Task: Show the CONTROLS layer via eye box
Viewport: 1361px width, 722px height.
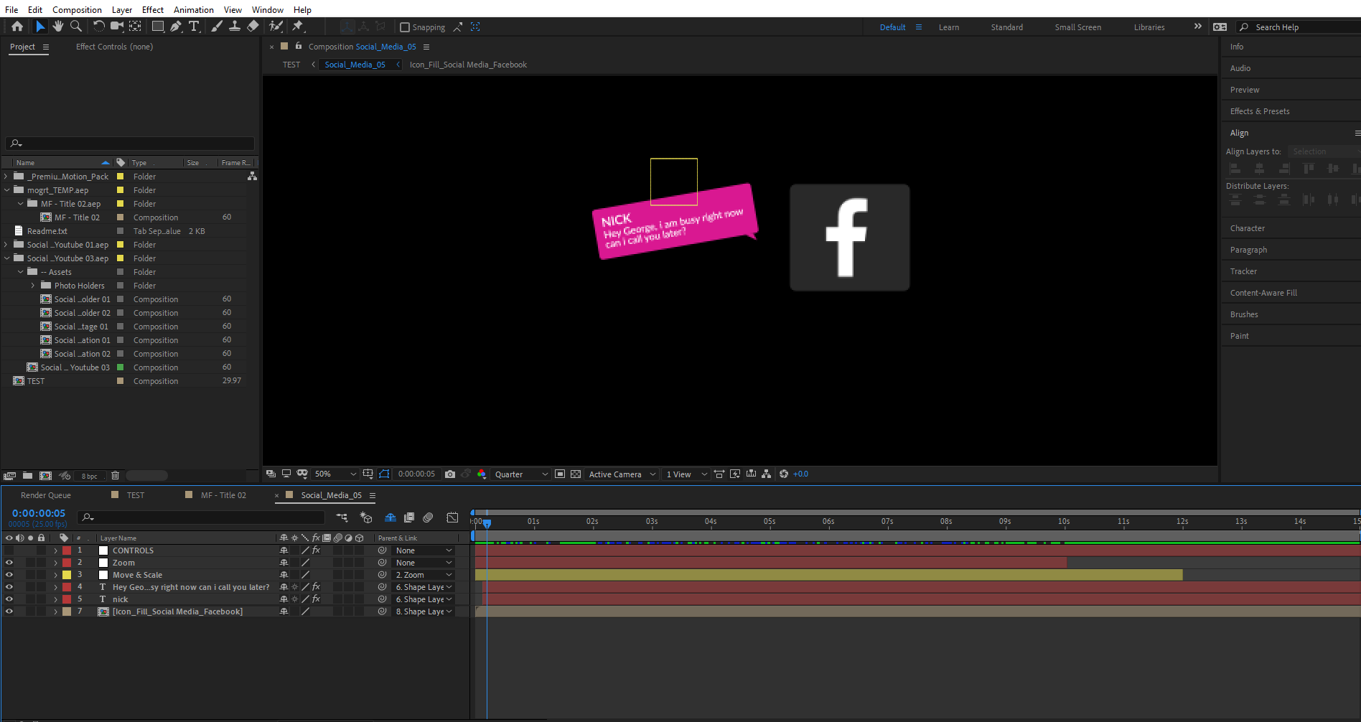Action: pos(9,550)
